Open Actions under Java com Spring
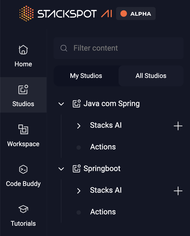This screenshot has width=190, height=236. coord(103,147)
